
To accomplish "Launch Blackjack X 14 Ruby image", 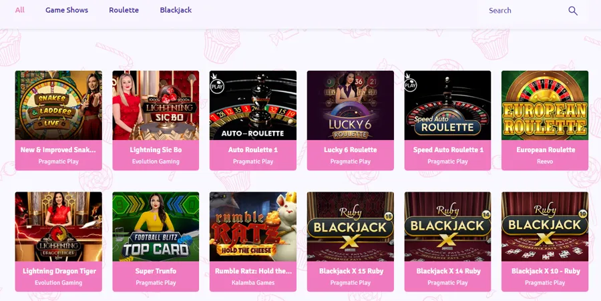I will (x=447, y=227).
